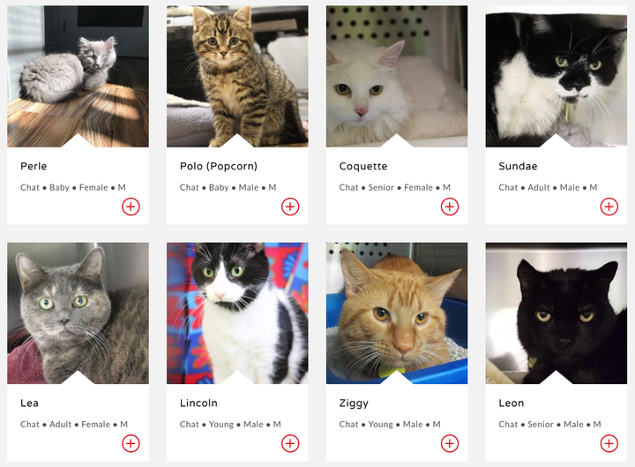Open the Polo (Popcorn) name link

click(219, 166)
